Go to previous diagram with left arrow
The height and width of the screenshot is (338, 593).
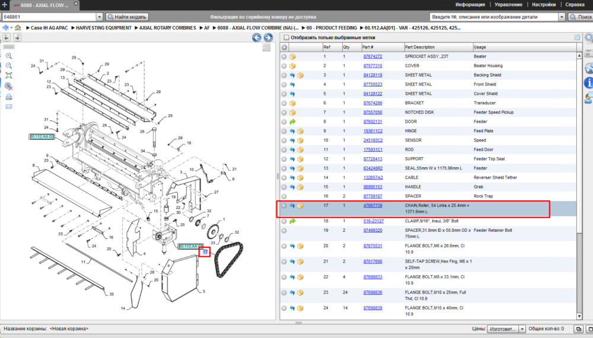click(257, 37)
